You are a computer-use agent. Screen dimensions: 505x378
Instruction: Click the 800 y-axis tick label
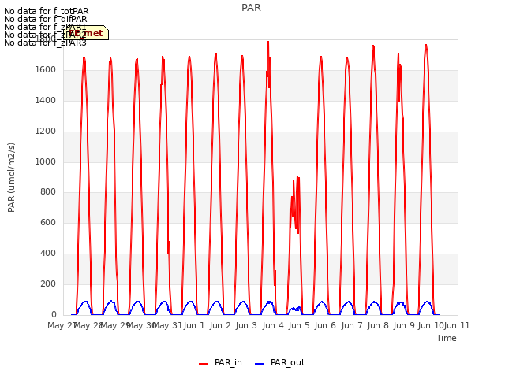(x=48, y=192)
